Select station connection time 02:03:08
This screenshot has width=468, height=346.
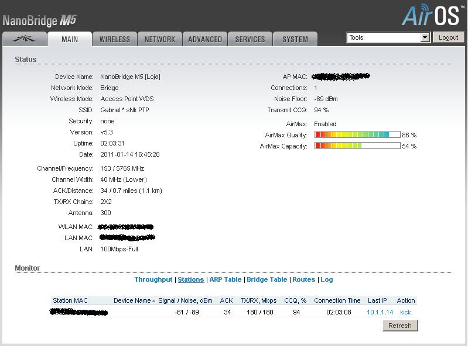click(x=339, y=312)
